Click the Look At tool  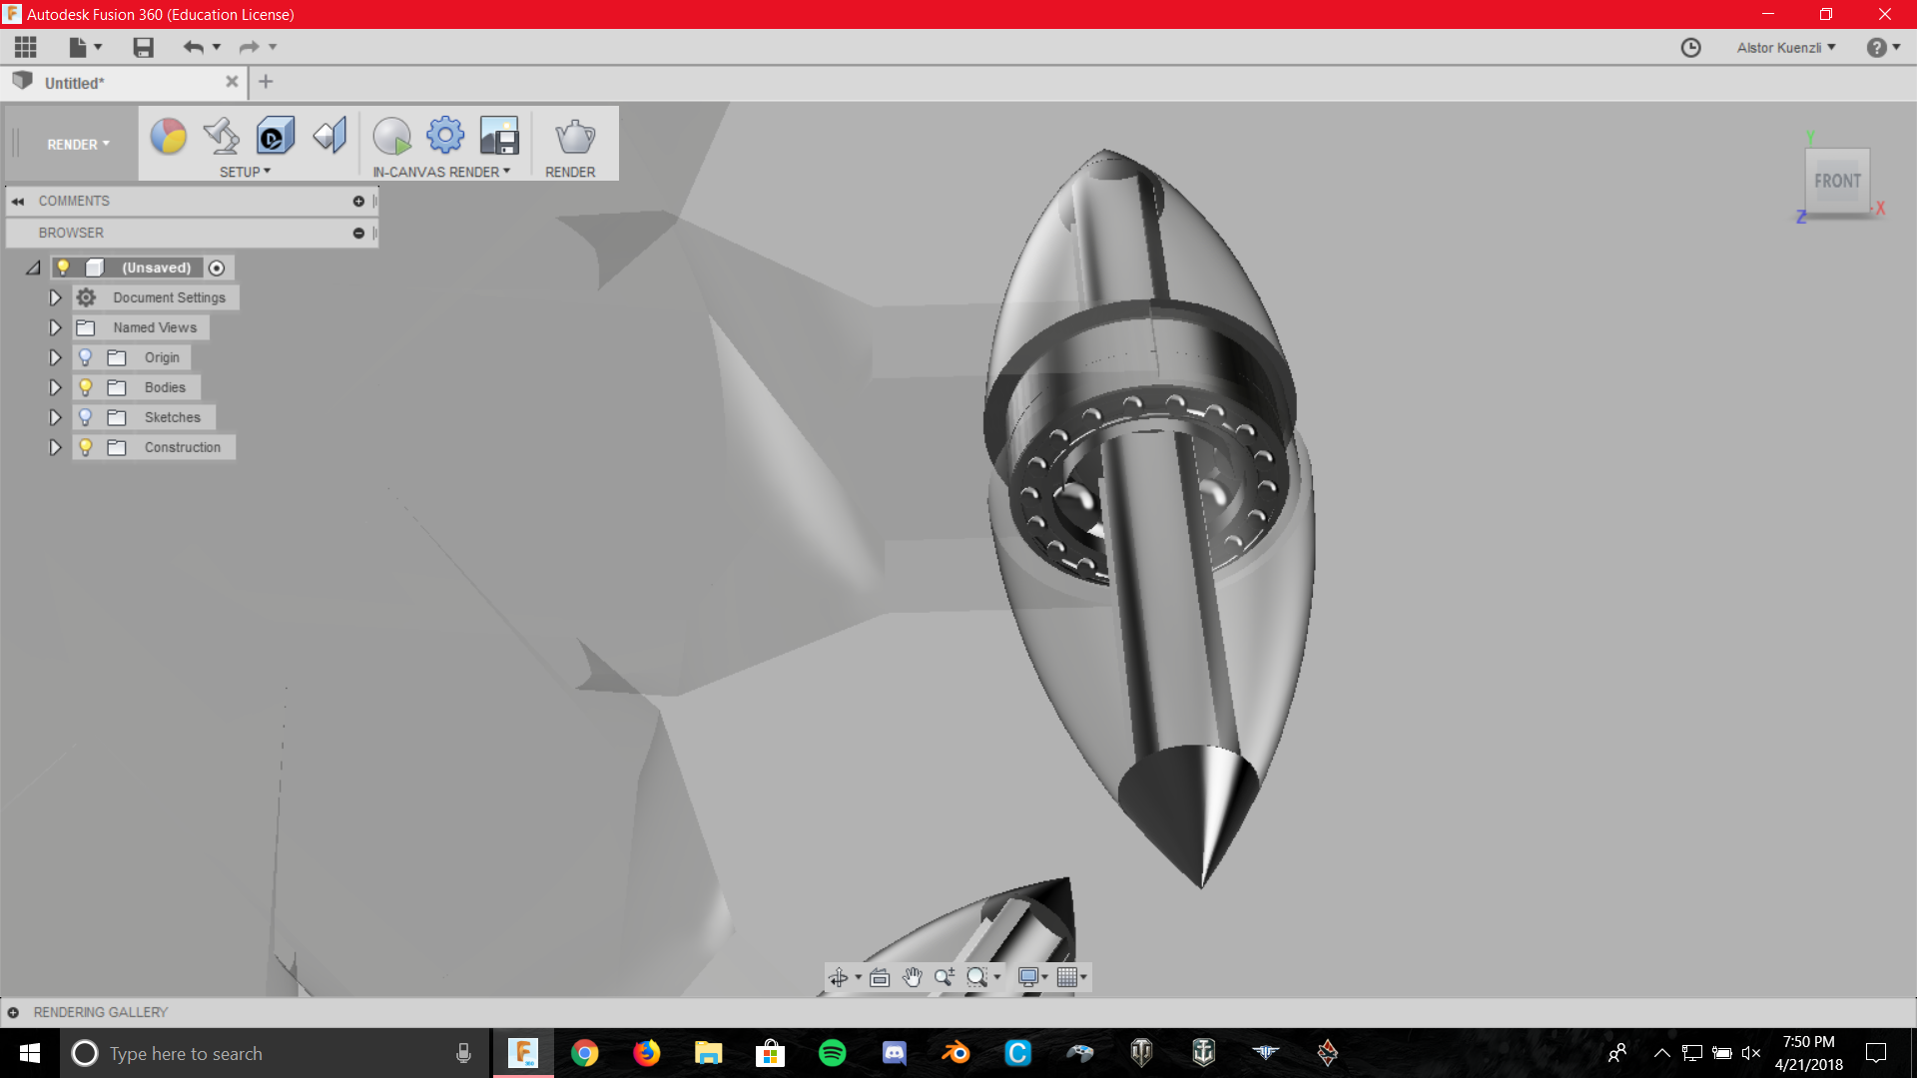point(880,977)
